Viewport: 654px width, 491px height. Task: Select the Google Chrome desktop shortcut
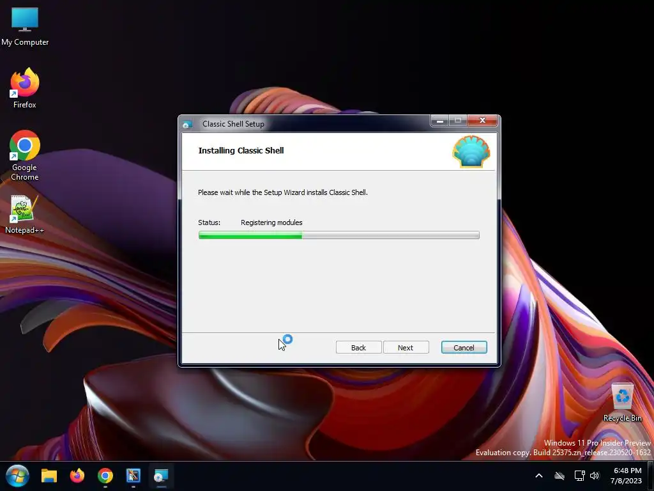tap(25, 155)
